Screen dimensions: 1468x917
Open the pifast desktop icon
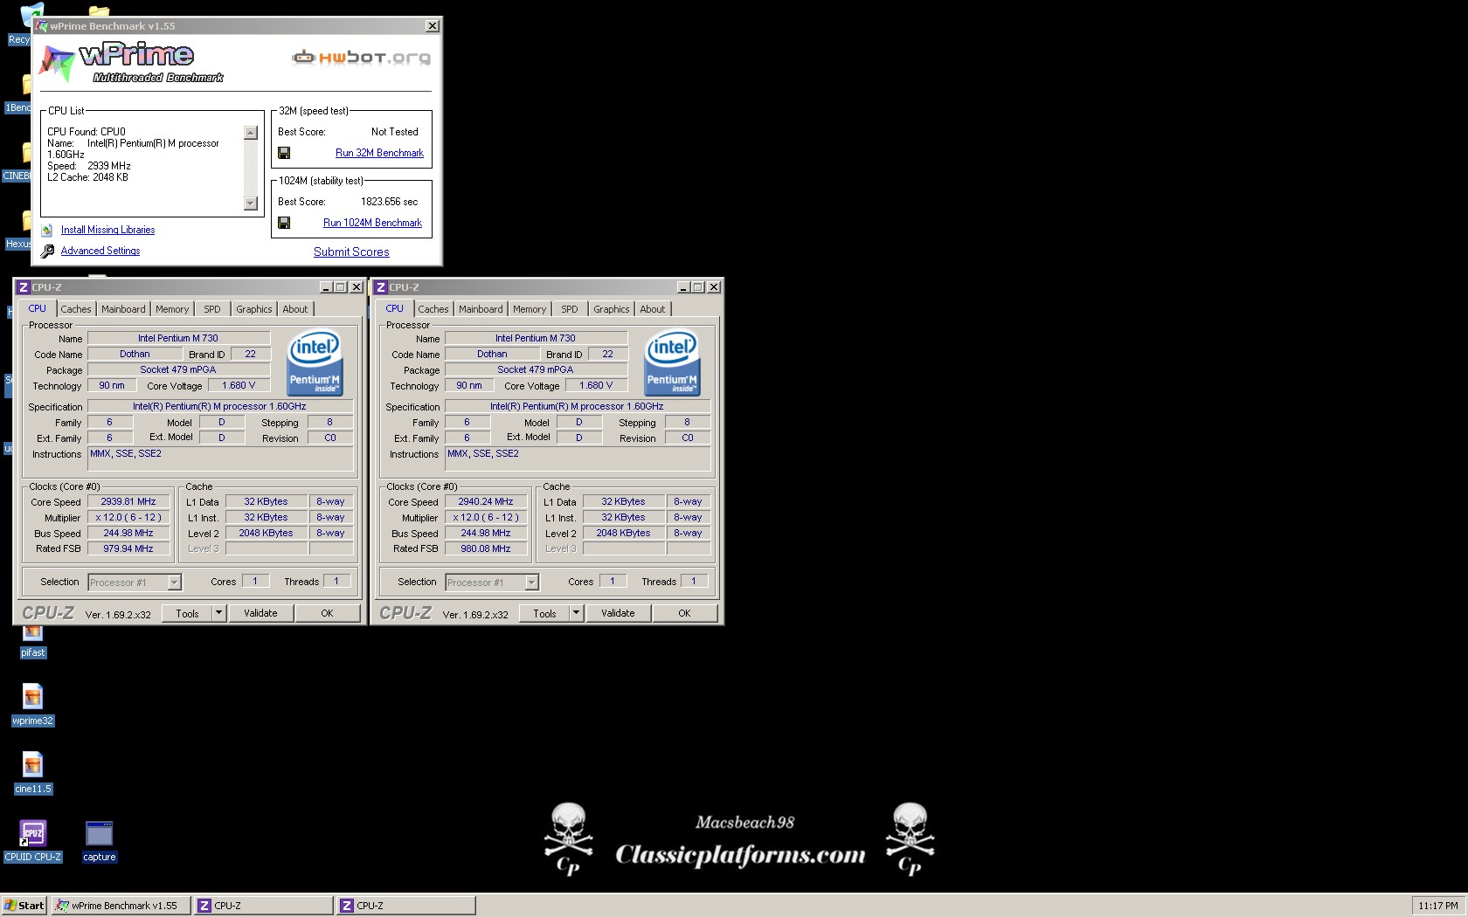pyautogui.click(x=32, y=640)
